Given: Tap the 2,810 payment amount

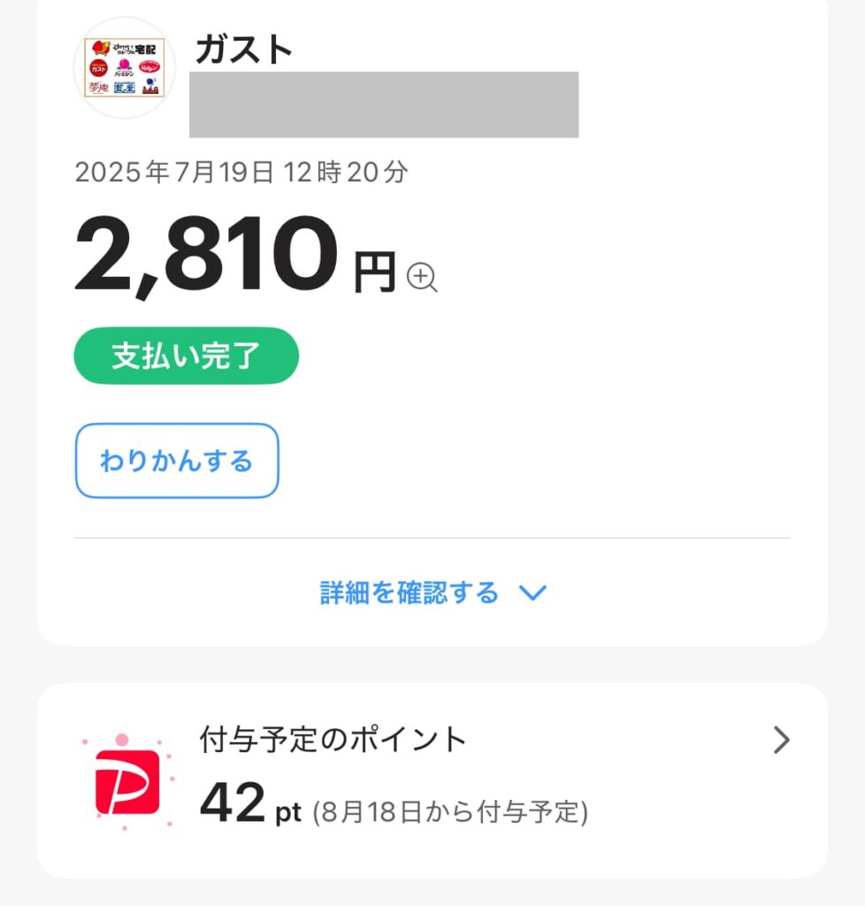Looking at the screenshot, I should click(206, 254).
